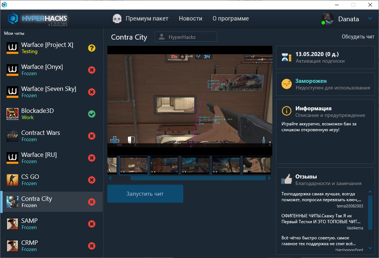Click the CS GO game icon
The width and height of the screenshot is (379, 258).
(x=12, y=180)
